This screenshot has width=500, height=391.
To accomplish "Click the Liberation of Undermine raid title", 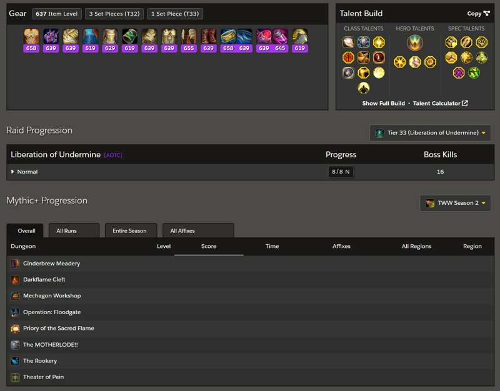I will click(x=56, y=154).
